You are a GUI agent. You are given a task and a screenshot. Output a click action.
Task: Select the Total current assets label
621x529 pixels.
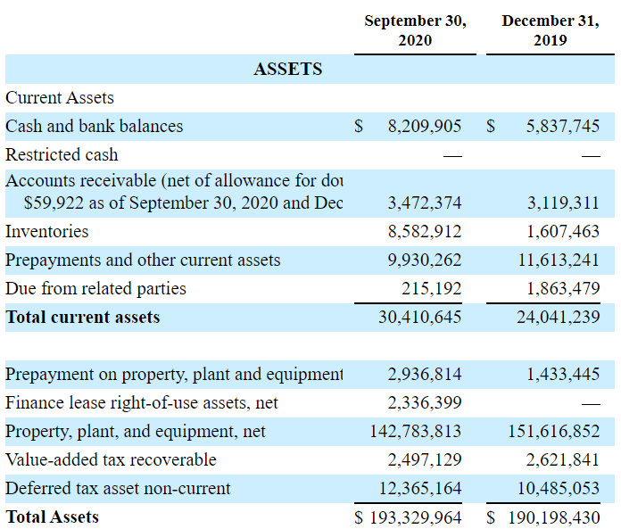83,318
